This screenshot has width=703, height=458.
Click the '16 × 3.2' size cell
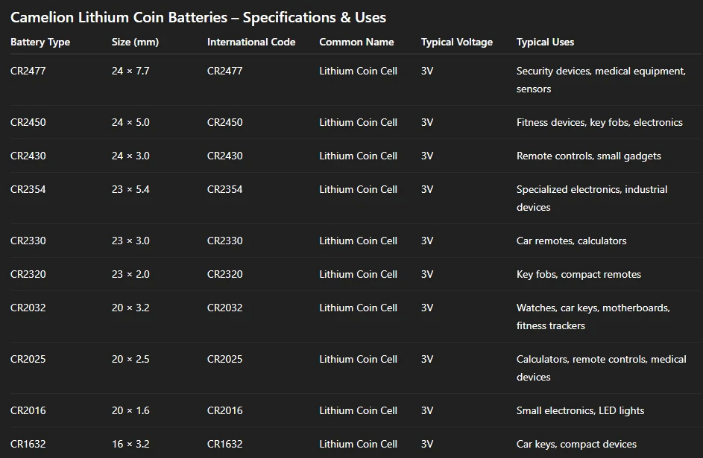point(130,444)
